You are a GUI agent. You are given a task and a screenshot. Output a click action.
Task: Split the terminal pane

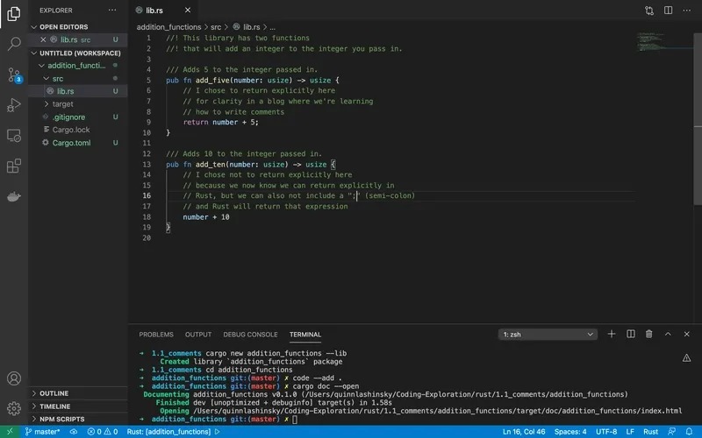click(x=630, y=334)
